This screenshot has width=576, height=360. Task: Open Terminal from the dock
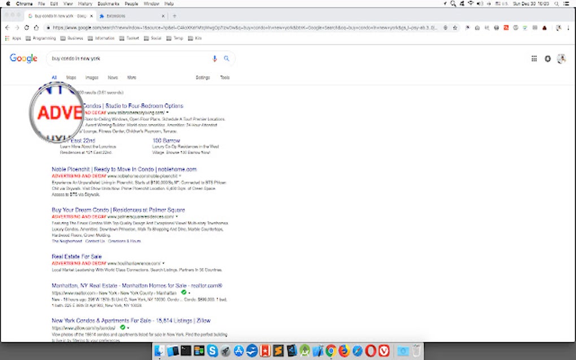[x=186, y=351]
